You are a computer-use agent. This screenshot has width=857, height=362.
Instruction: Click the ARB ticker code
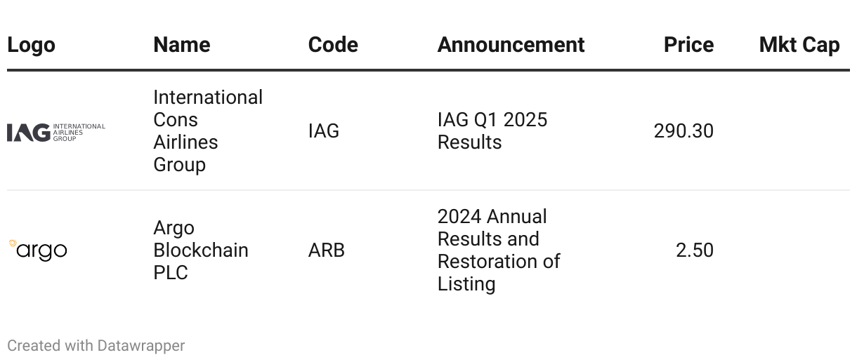pos(327,250)
